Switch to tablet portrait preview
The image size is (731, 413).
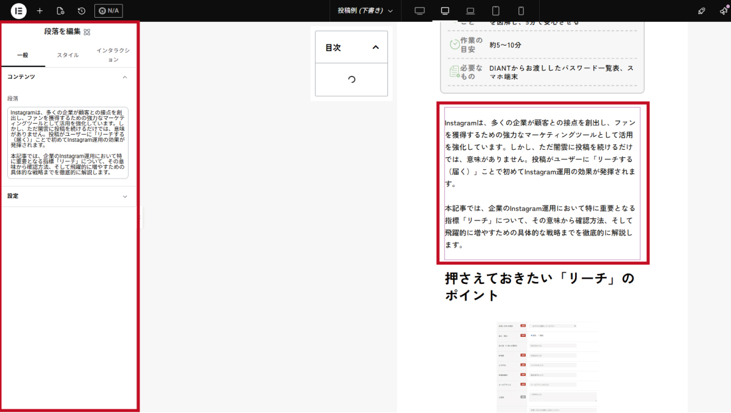(496, 11)
